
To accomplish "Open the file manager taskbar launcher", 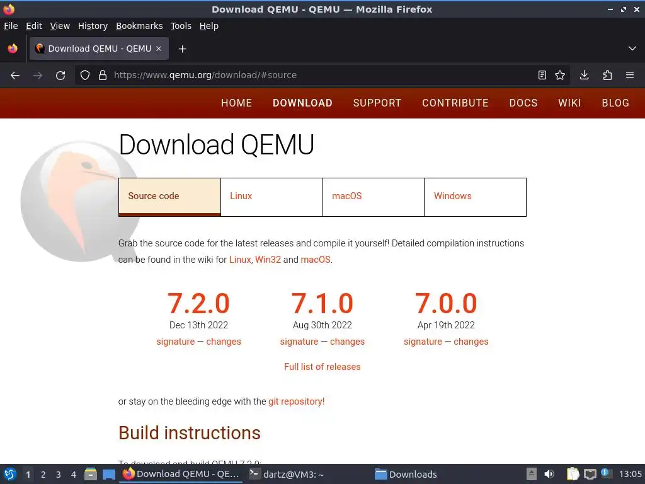I will pos(91,475).
